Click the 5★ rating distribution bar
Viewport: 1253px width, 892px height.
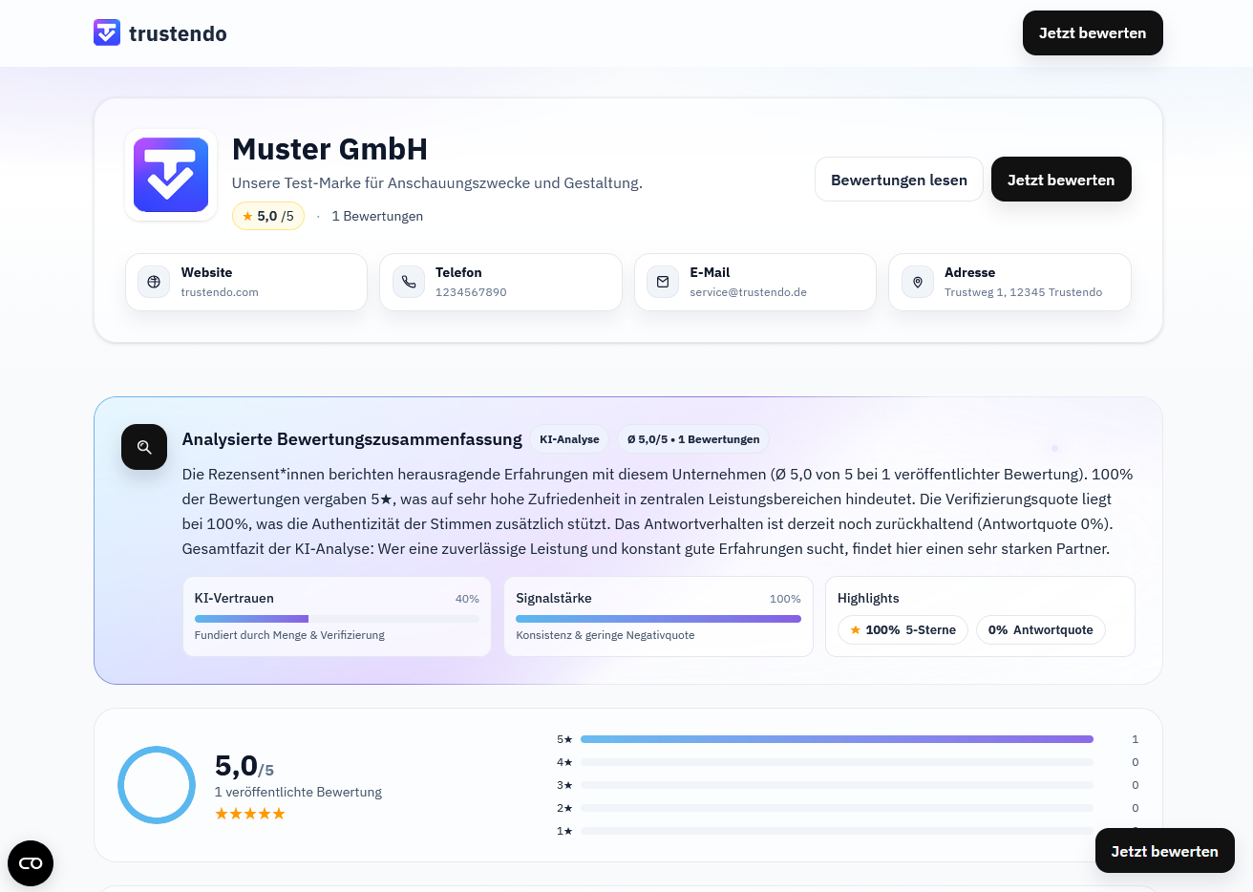click(x=838, y=738)
